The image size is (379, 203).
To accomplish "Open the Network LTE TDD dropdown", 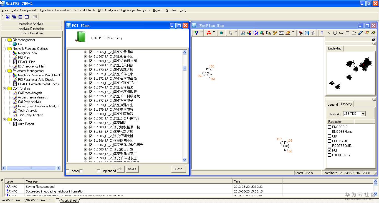I will 363,114.
